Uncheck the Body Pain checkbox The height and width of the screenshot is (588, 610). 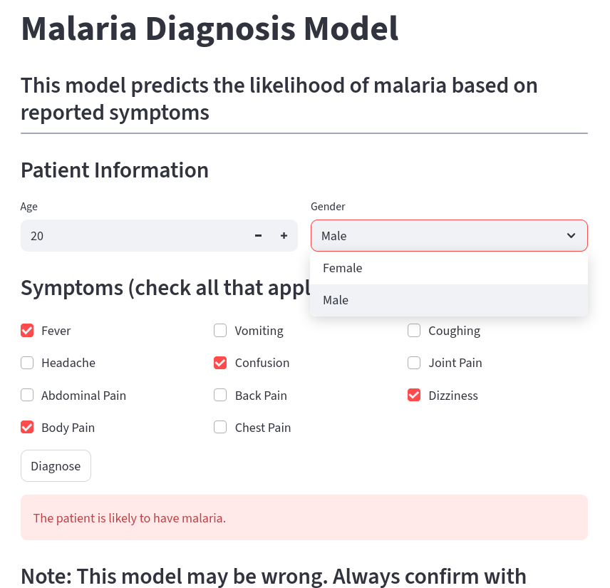(28, 428)
